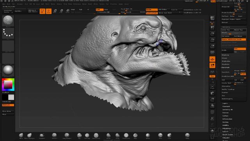
Task: Toggle Local transformations button
Action: point(212,65)
